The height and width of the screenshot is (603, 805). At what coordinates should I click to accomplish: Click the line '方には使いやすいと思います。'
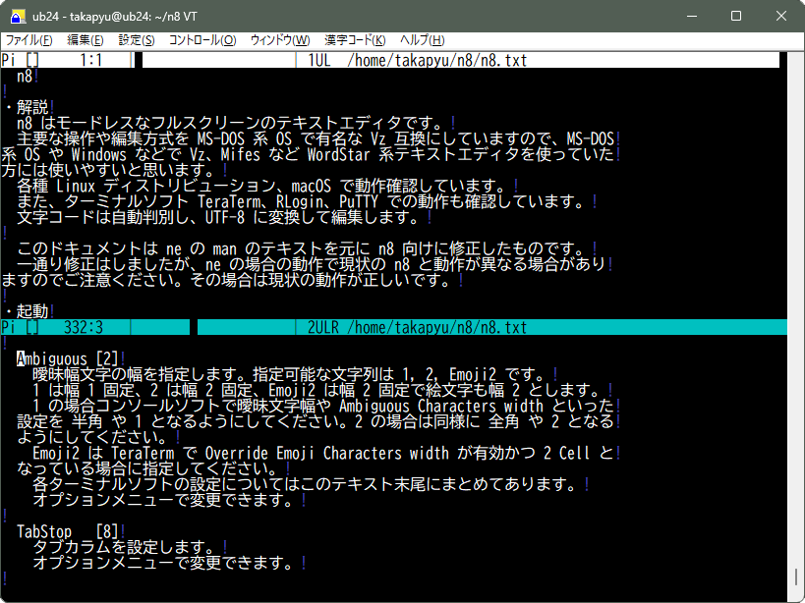(x=114, y=170)
